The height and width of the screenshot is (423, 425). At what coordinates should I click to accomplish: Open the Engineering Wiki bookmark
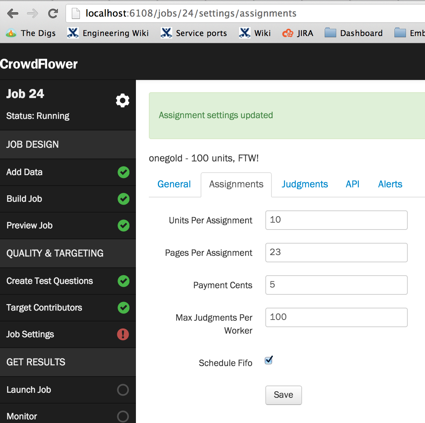108,33
